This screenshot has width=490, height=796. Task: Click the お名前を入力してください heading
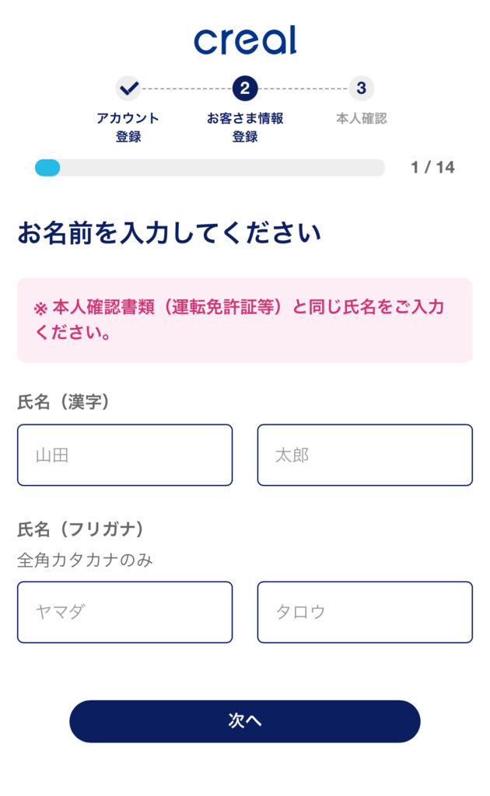[x=169, y=233]
